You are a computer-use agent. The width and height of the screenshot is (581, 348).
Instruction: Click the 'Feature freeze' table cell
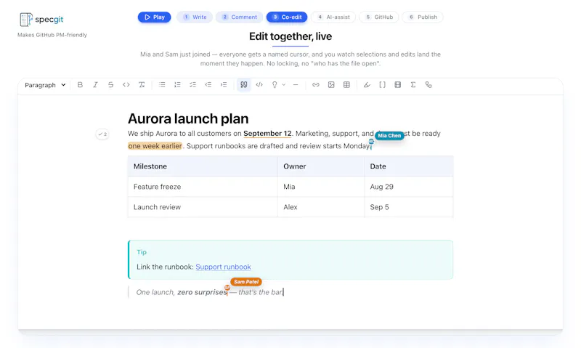click(203, 187)
